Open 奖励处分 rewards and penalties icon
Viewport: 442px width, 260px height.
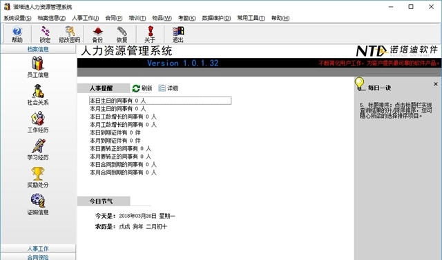click(38, 177)
